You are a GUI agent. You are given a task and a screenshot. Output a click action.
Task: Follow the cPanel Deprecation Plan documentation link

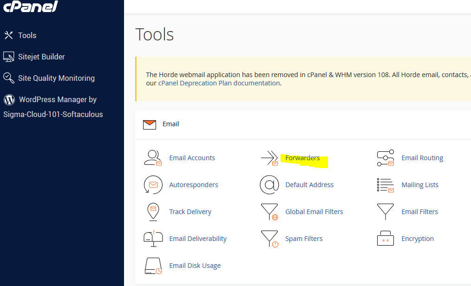(x=219, y=83)
